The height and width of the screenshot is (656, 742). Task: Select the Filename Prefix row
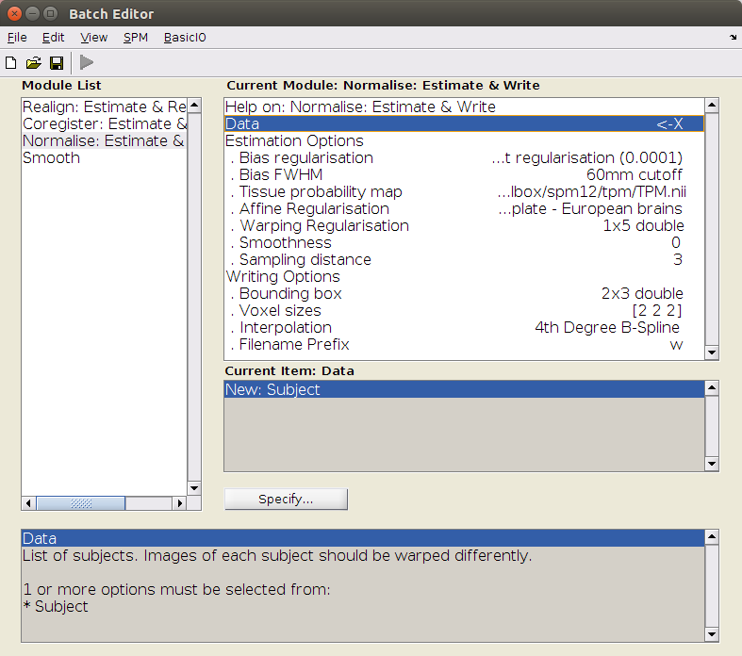(464, 345)
